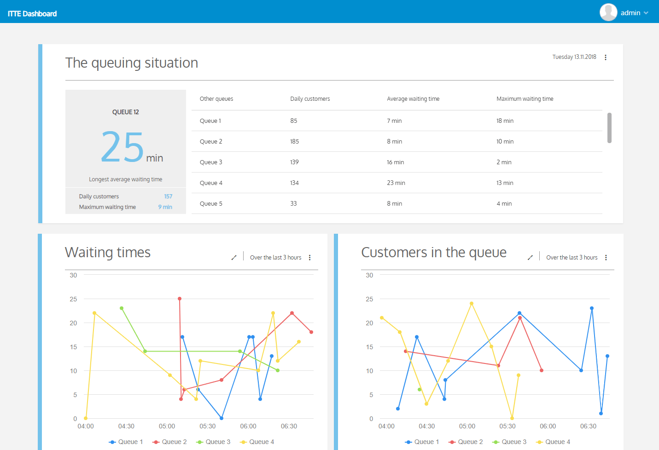Click the 'Customers in the queue' panel heading
This screenshot has height=450, width=659.
(x=434, y=253)
